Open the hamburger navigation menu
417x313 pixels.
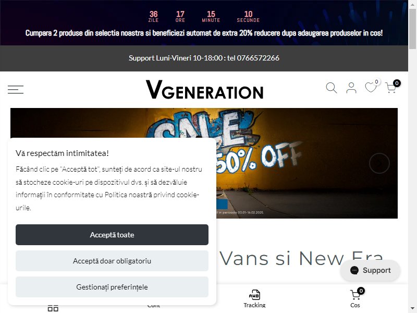pos(16,89)
